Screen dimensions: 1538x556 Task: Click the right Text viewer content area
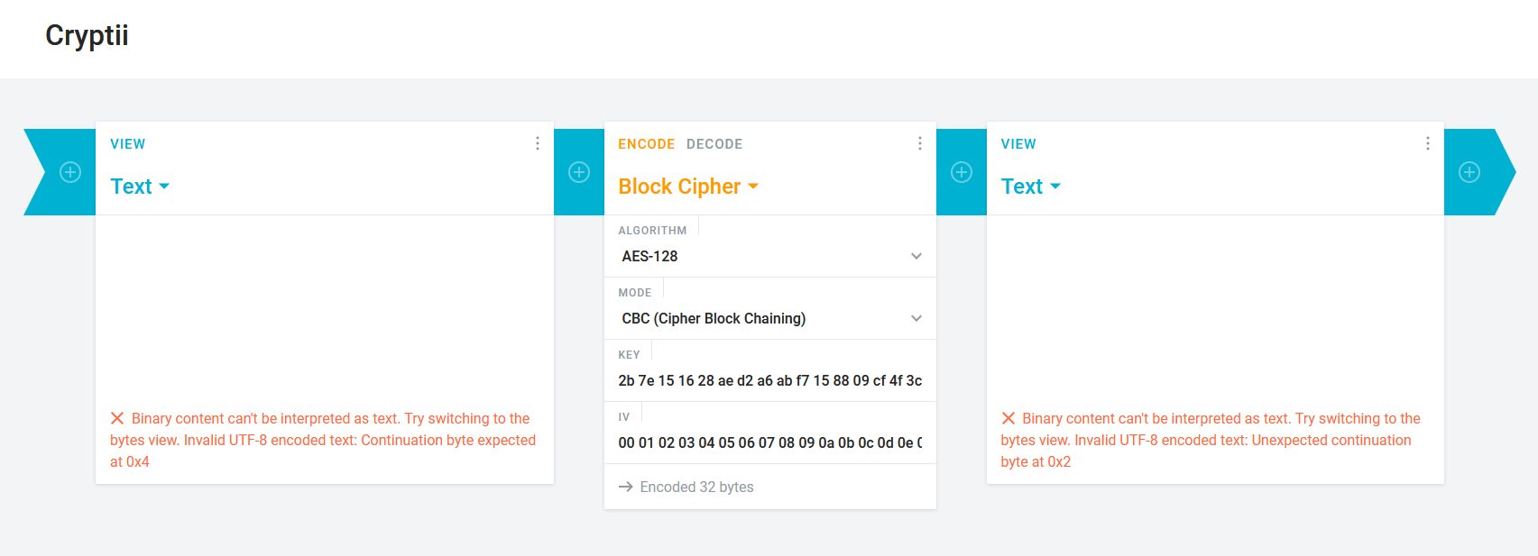1215,306
